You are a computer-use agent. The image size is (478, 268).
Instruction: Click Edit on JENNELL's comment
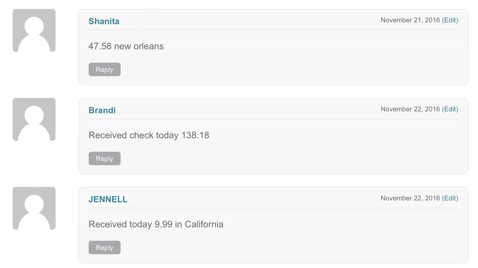coord(450,198)
